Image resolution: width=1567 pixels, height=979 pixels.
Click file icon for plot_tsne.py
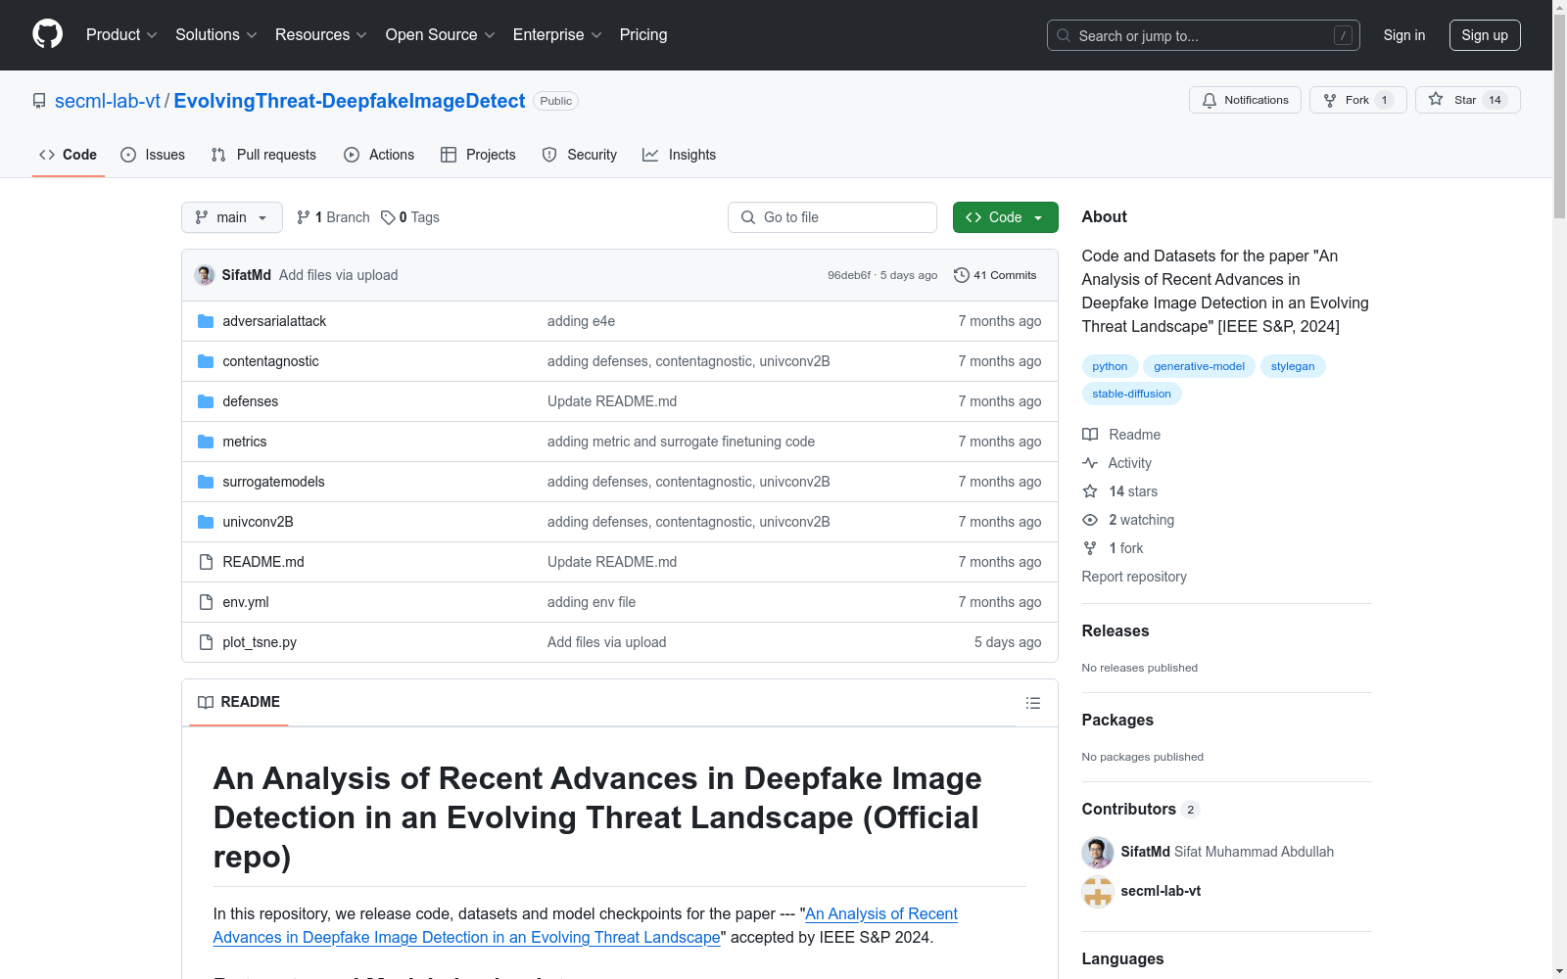[x=206, y=642]
